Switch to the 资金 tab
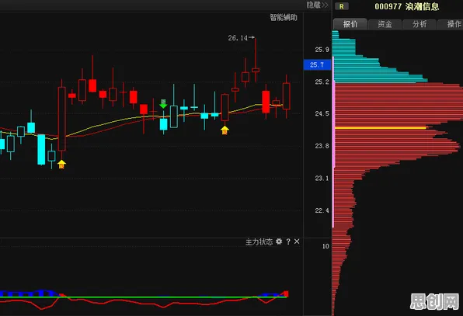This screenshot has width=463, height=316. (x=385, y=24)
